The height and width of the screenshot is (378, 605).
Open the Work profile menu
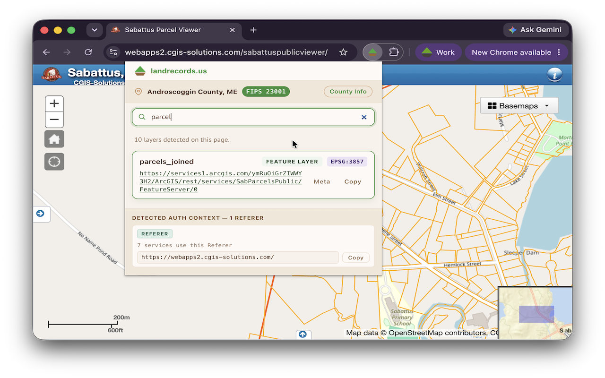coord(438,52)
